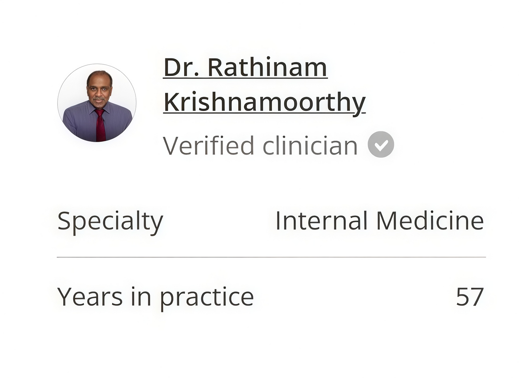The height and width of the screenshot is (378, 519).
Task: Click the word "Internal" in specialty value
Action: point(321,221)
